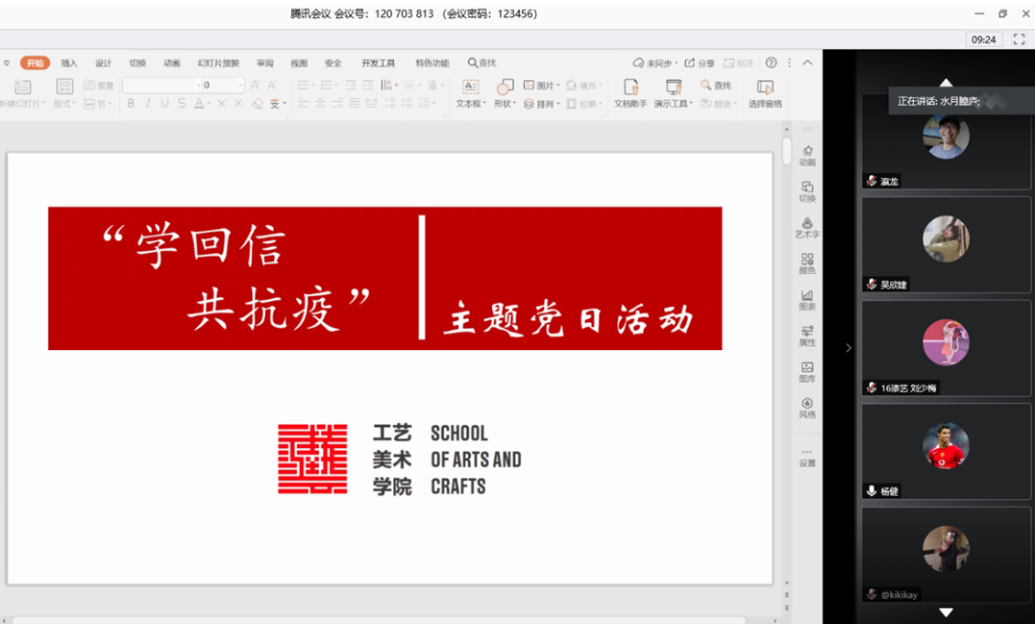
Task: Click the 分享 share button
Action: click(x=700, y=63)
